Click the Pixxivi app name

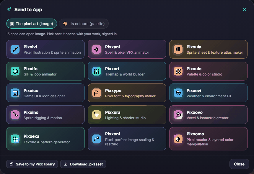(30, 47)
